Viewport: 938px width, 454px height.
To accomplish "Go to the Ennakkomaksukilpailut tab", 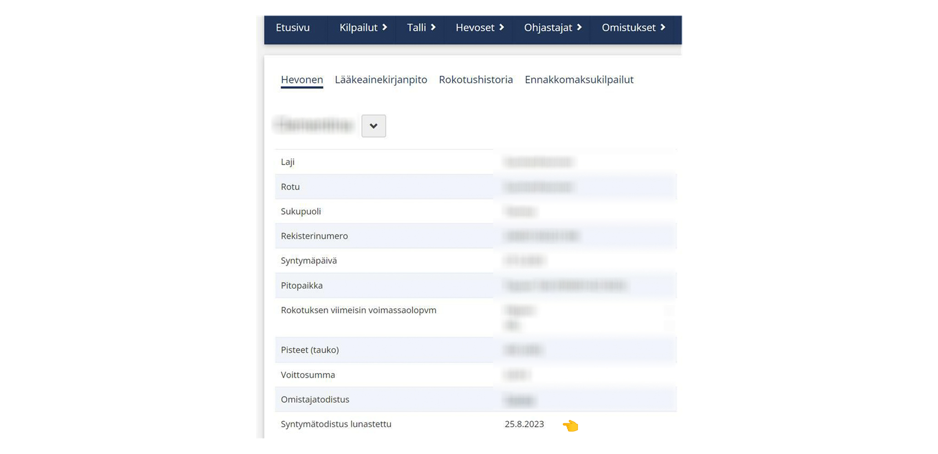I will point(579,80).
